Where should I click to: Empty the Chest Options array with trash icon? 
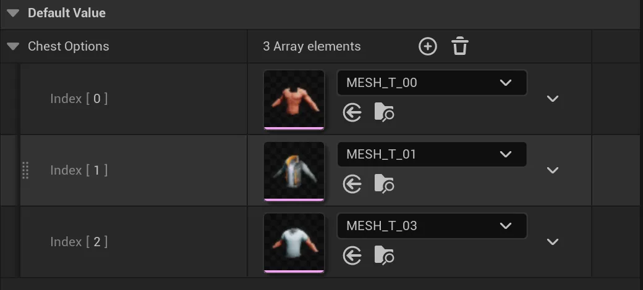(459, 46)
